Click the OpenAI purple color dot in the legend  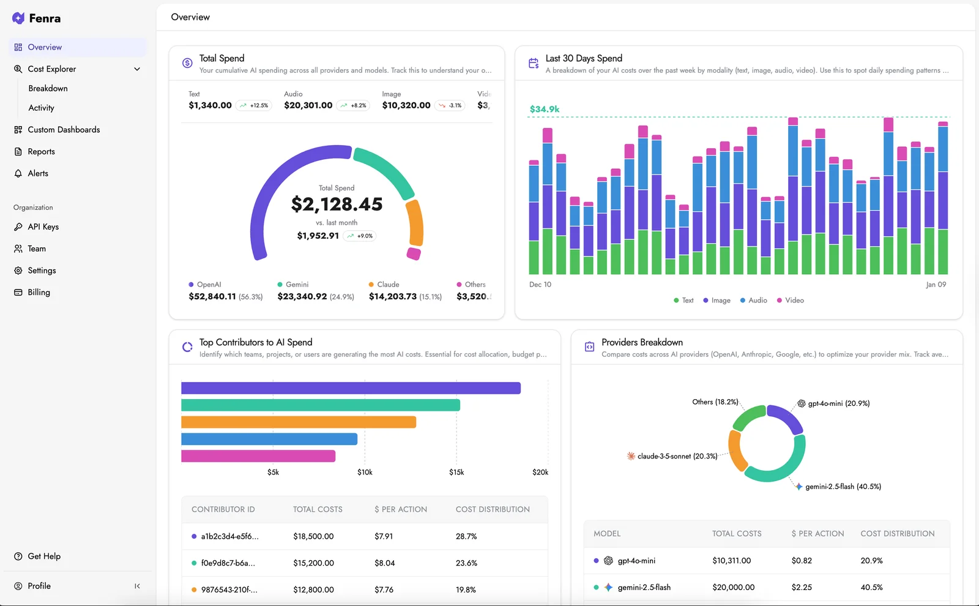(x=190, y=284)
